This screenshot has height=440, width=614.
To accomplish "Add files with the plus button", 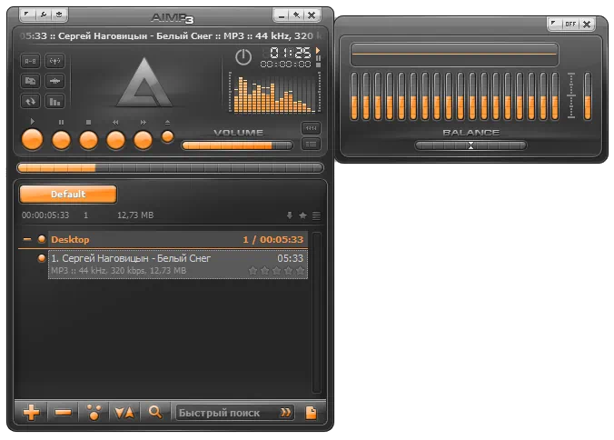I will pos(31,412).
